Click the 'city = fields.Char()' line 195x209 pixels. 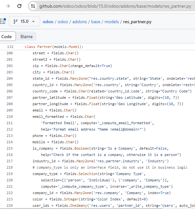[x=53, y=72]
